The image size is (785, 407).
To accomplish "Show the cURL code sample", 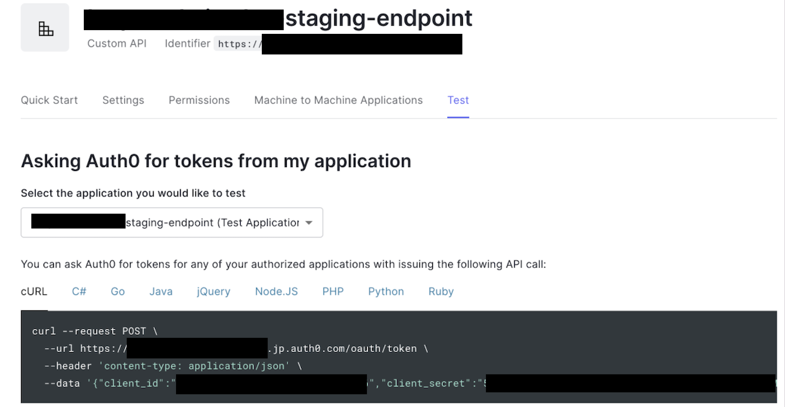I will [34, 292].
